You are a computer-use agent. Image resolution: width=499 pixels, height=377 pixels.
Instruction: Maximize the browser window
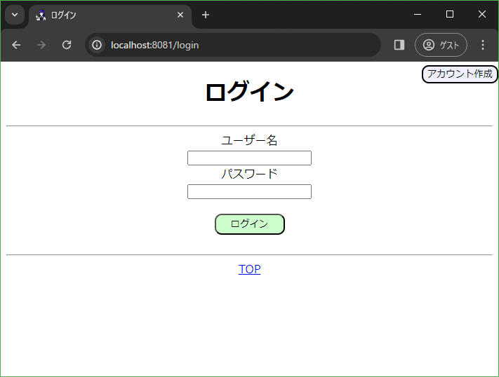click(x=450, y=14)
